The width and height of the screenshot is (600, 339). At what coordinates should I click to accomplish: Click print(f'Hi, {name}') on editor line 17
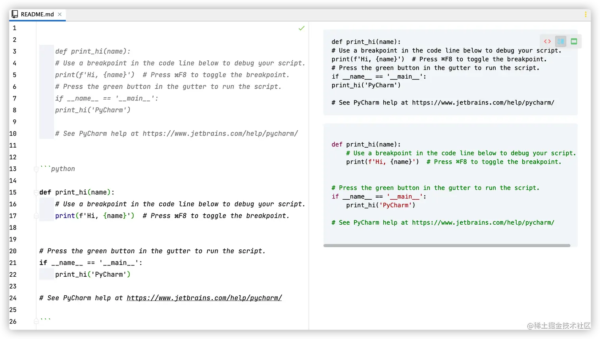[x=95, y=216]
